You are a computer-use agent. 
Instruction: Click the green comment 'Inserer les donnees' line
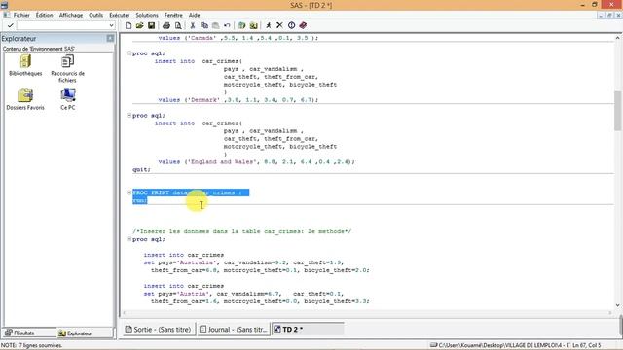click(x=242, y=231)
